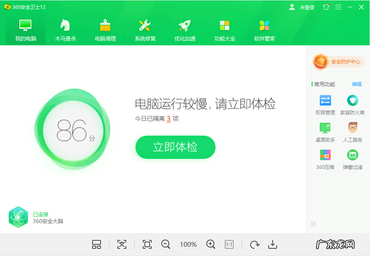Viewport: 370px width, 256px height.
Task: Open the 360压缩 compression tool
Action: (x=325, y=158)
